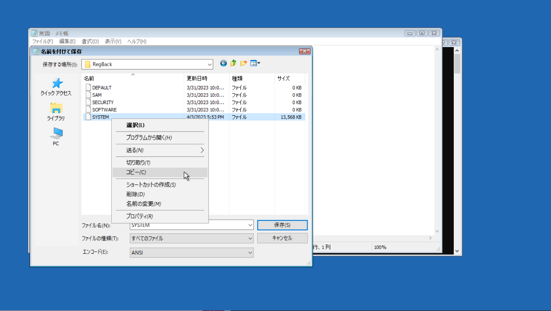Open Libraries (ライブラリ) location
The image size is (551, 311).
56,112
